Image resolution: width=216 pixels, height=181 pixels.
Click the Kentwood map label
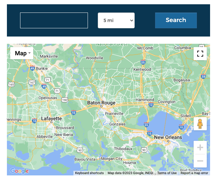click(x=142, y=69)
